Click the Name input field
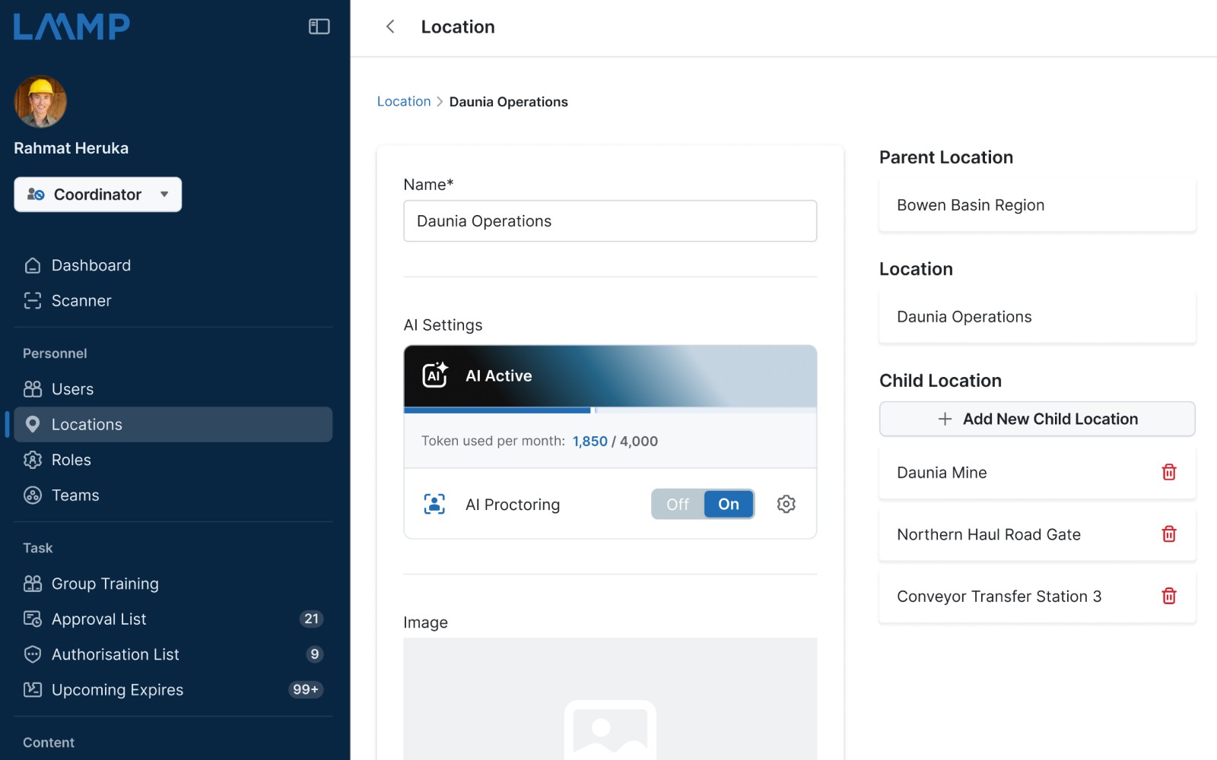 [x=610, y=221]
